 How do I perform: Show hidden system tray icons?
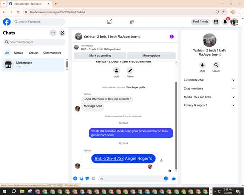point(215,191)
